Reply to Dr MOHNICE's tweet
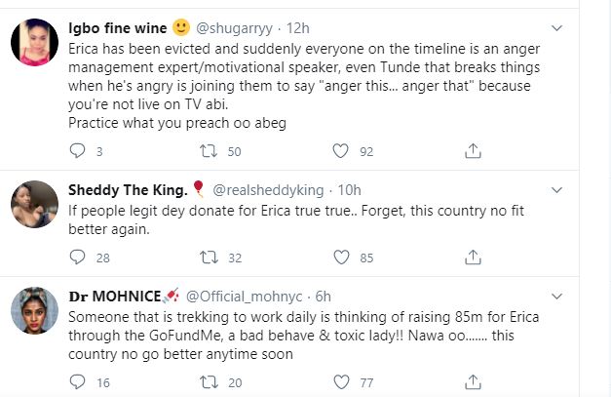611x397 pixels. [80, 382]
